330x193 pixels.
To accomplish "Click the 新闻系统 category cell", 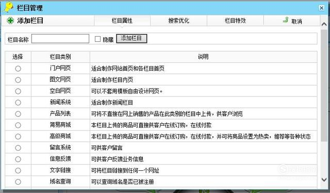I will coord(60,102).
